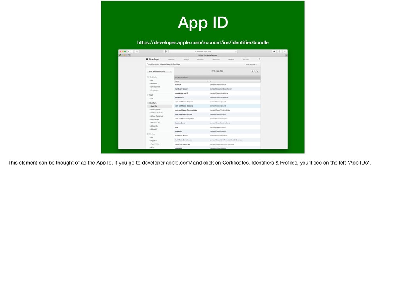Image resolution: width=406 pixels, height=303 pixels.
Task: Click the Keys section icon in the sidebar
Action: tap(148, 95)
